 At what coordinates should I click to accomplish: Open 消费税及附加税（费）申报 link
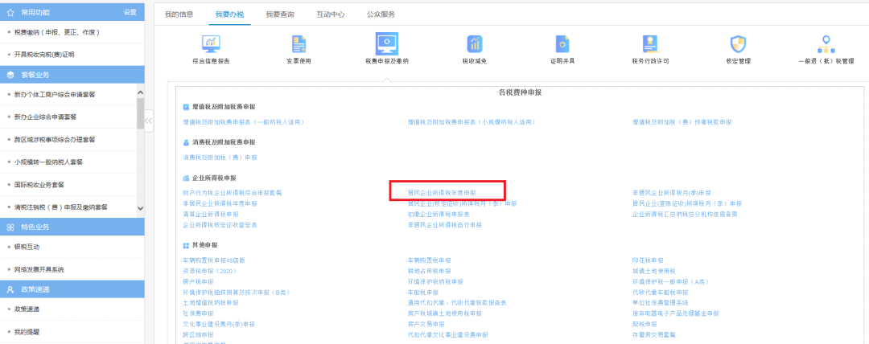pos(220,158)
